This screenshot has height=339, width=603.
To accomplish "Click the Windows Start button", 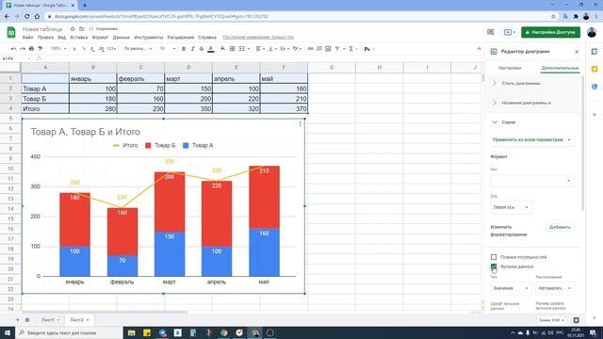I will point(8,332).
